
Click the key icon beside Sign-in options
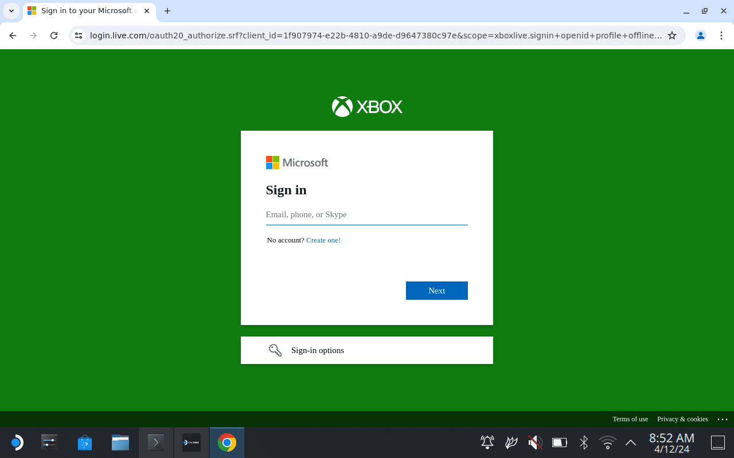(x=275, y=350)
